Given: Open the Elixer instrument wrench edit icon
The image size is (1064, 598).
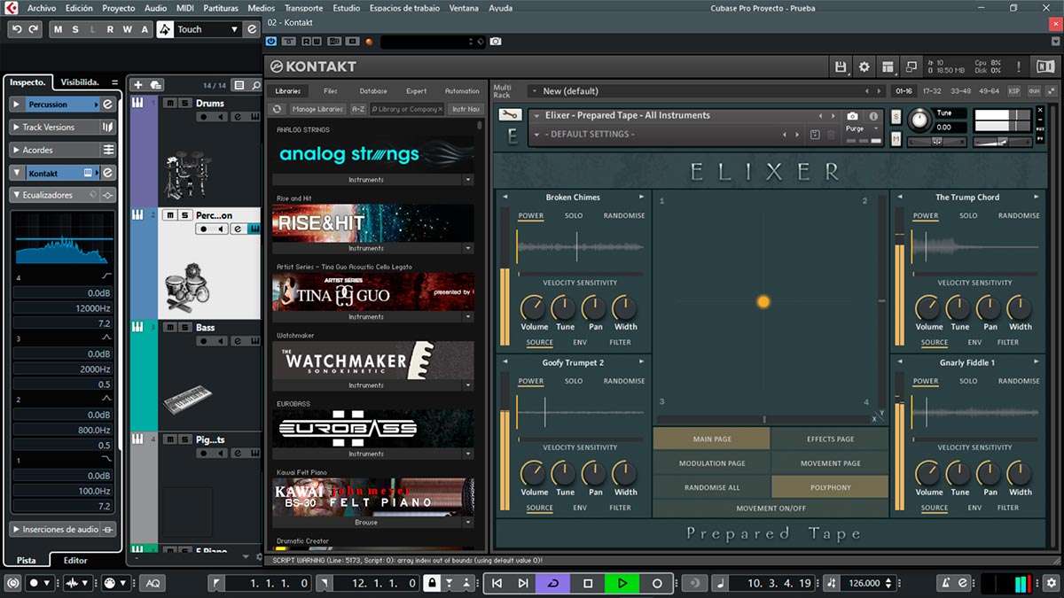Looking at the screenshot, I should click(x=509, y=115).
